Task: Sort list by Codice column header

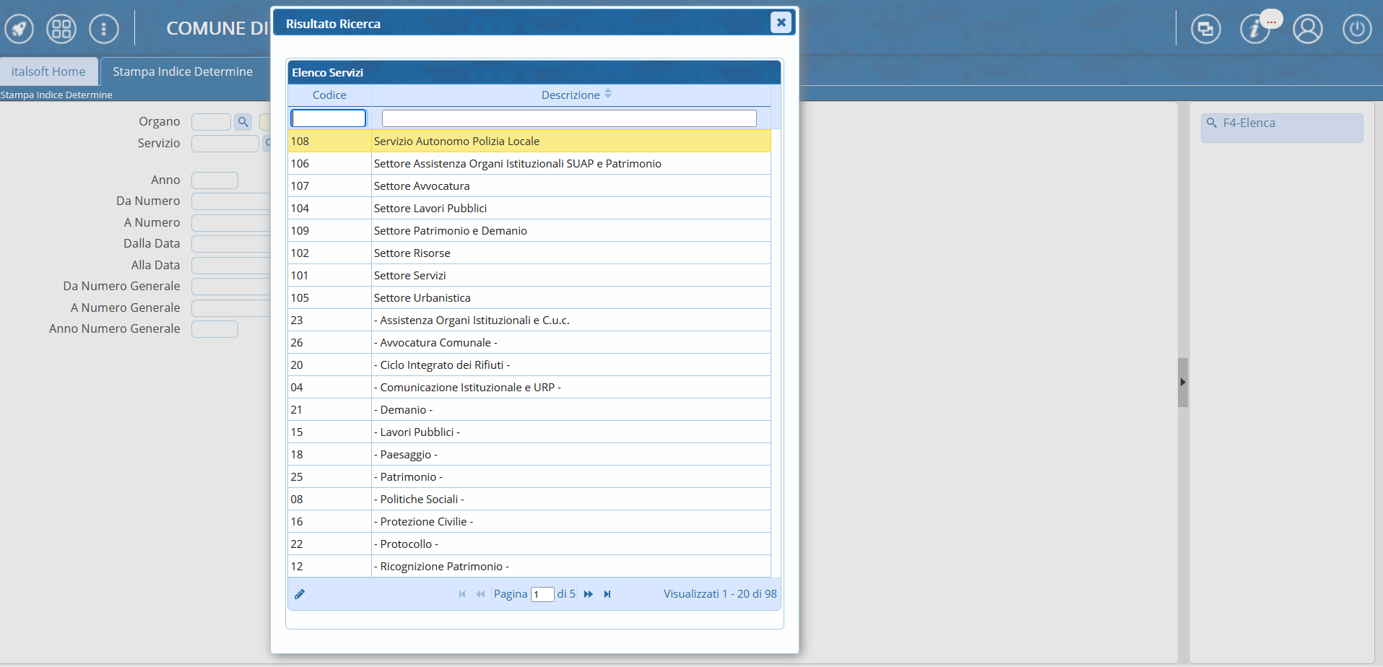Action: (x=329, y=95)
